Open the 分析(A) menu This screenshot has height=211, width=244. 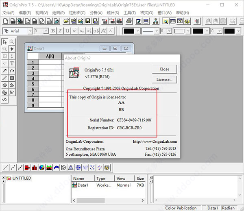coord(96,13)
